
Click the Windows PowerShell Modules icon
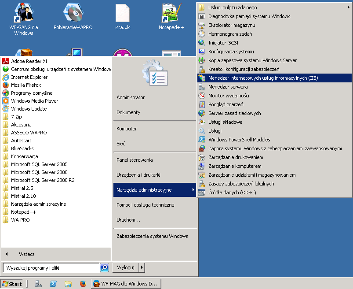tap(202, 139)
